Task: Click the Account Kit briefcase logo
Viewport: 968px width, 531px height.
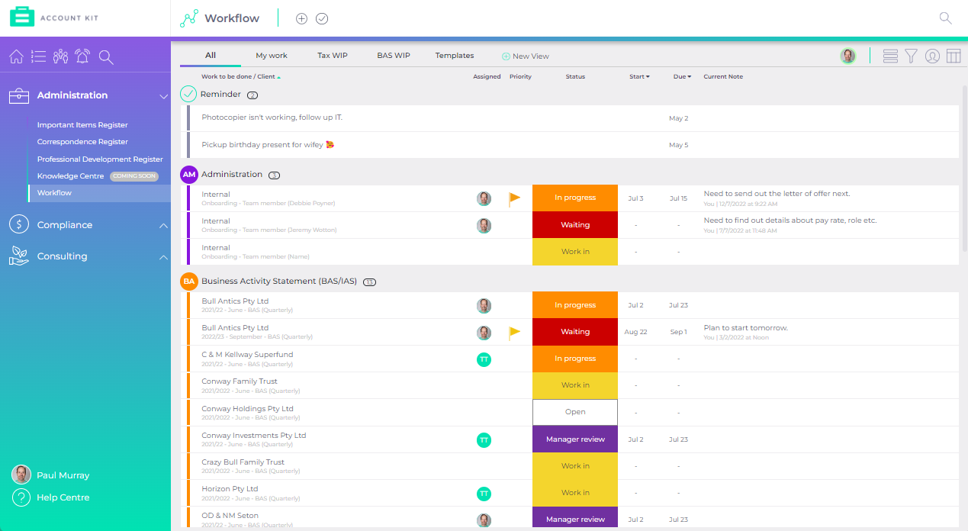Action: pyautogui.click(x=22, y=16)
